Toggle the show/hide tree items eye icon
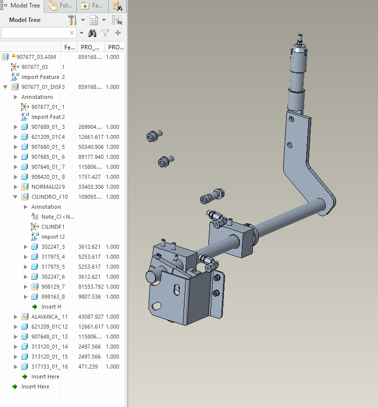378x407 pixels. (117, 20)
